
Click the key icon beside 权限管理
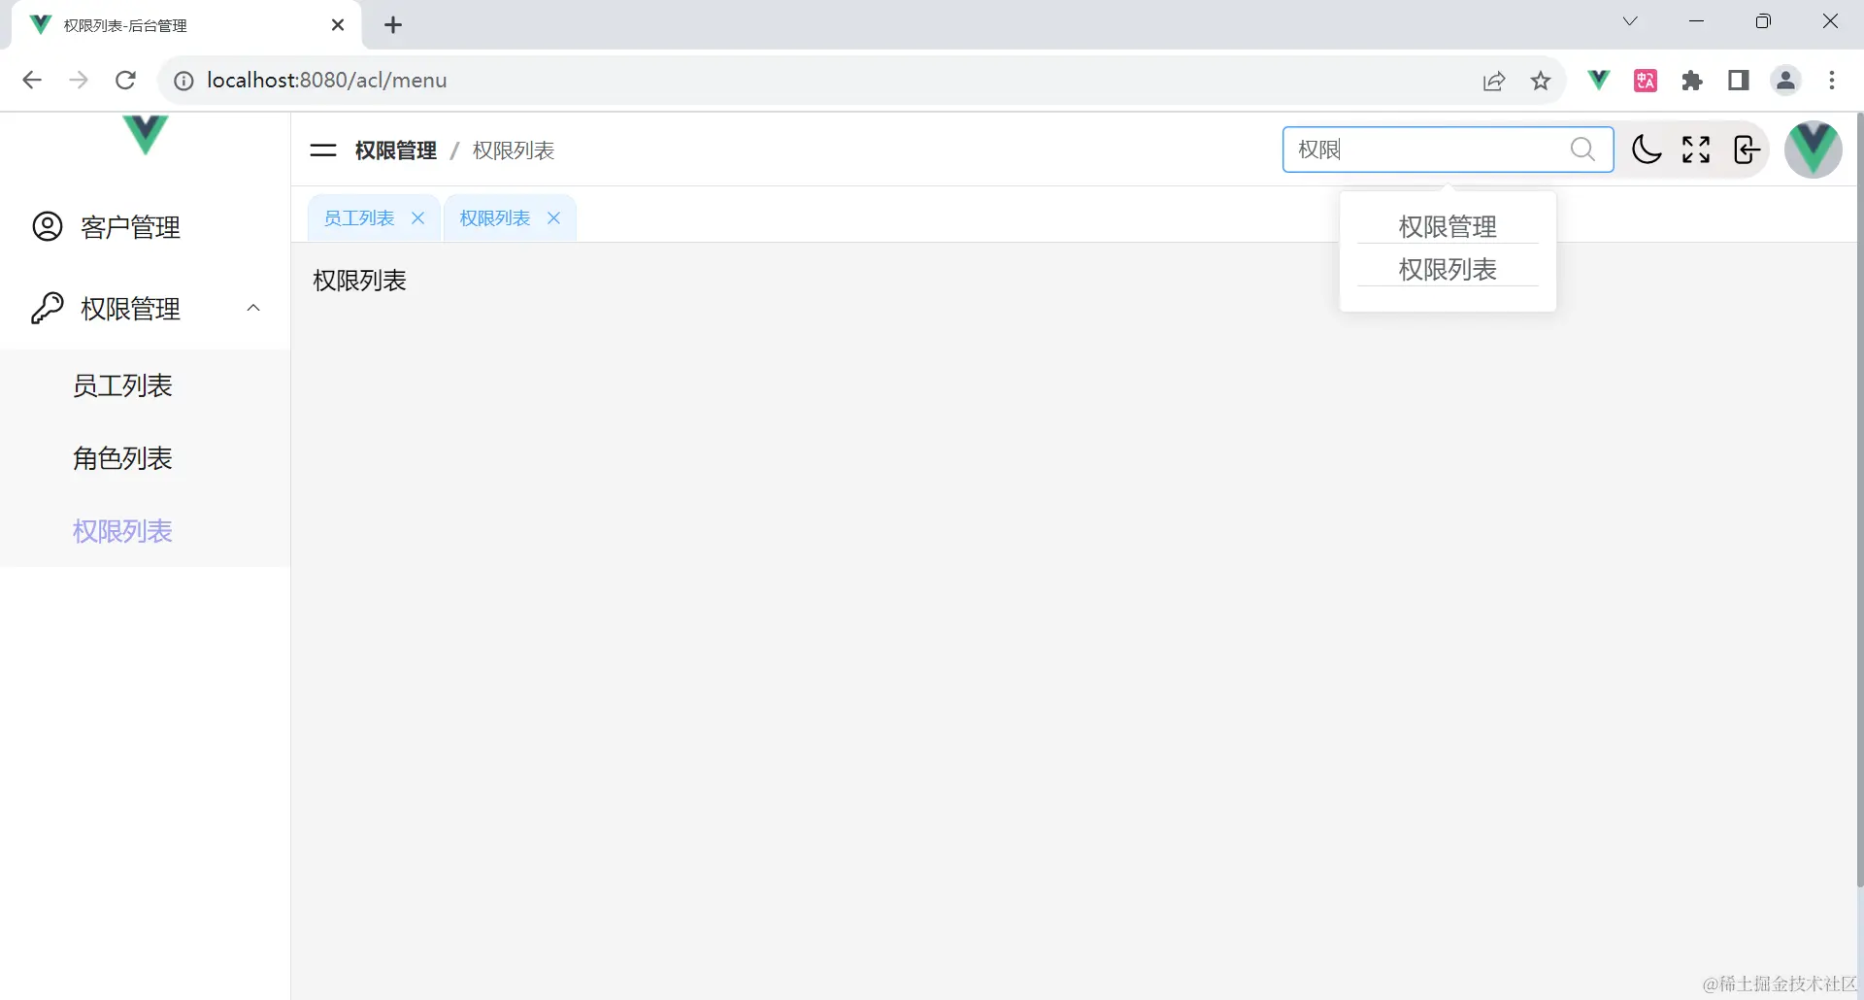pos(48,308)
